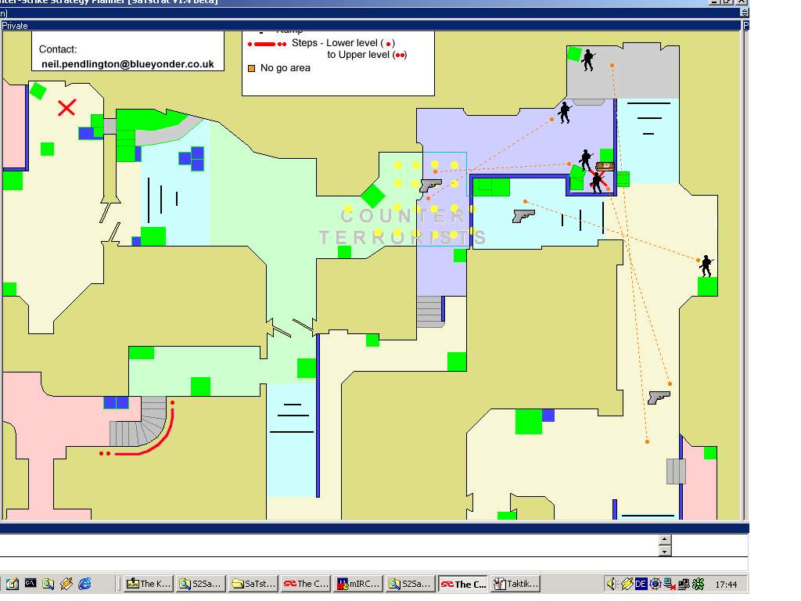Select the soldier marked with a red X

click(x=597, y=182)
